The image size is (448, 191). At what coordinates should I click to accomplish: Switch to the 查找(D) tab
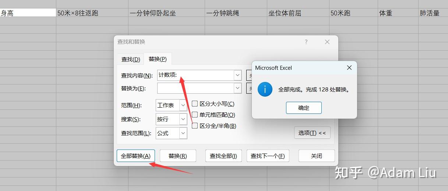(131, 59)
